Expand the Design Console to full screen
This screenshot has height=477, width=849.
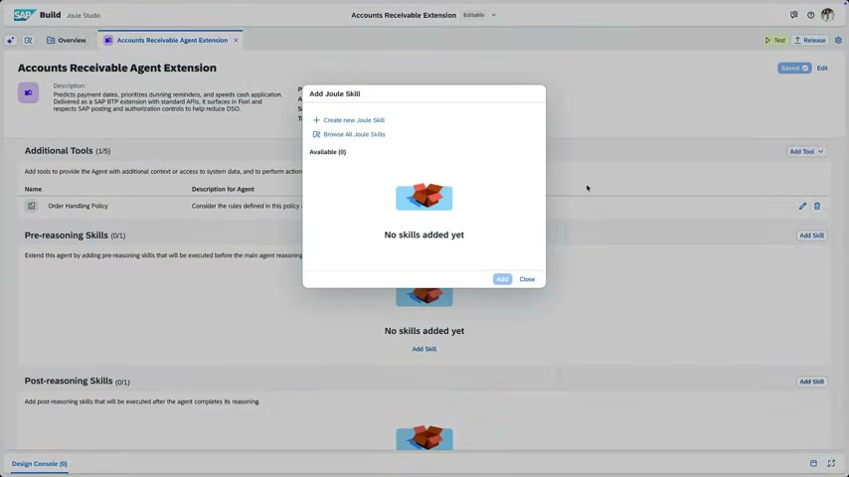pos(831,463)
